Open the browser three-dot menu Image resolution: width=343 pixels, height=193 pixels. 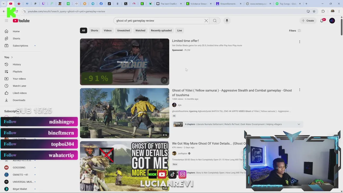click(x=339, y=11)
